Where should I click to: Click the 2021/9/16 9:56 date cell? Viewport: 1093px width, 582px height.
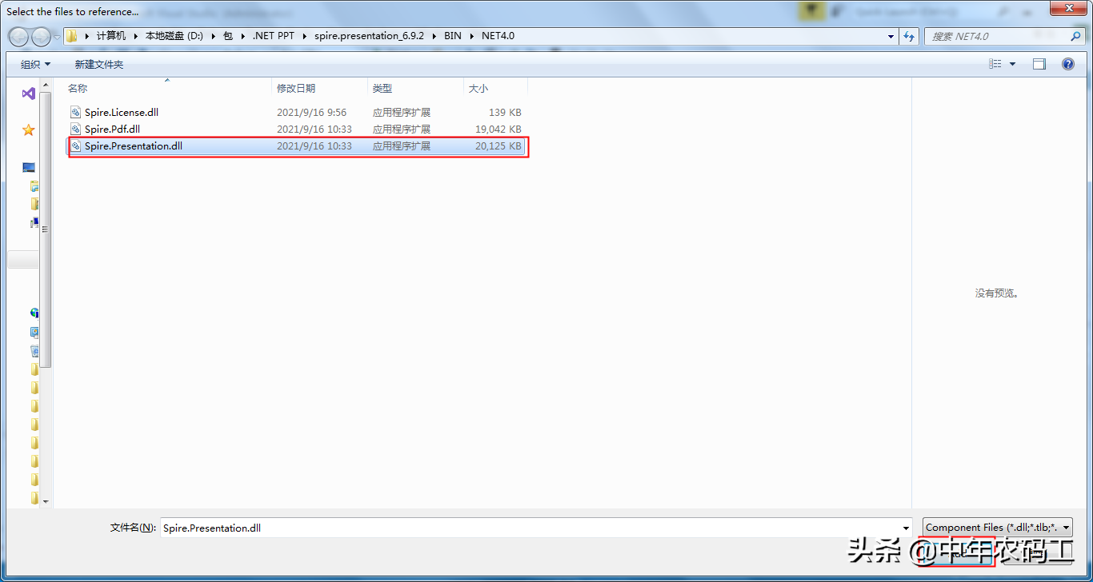(x=312, y=113)
